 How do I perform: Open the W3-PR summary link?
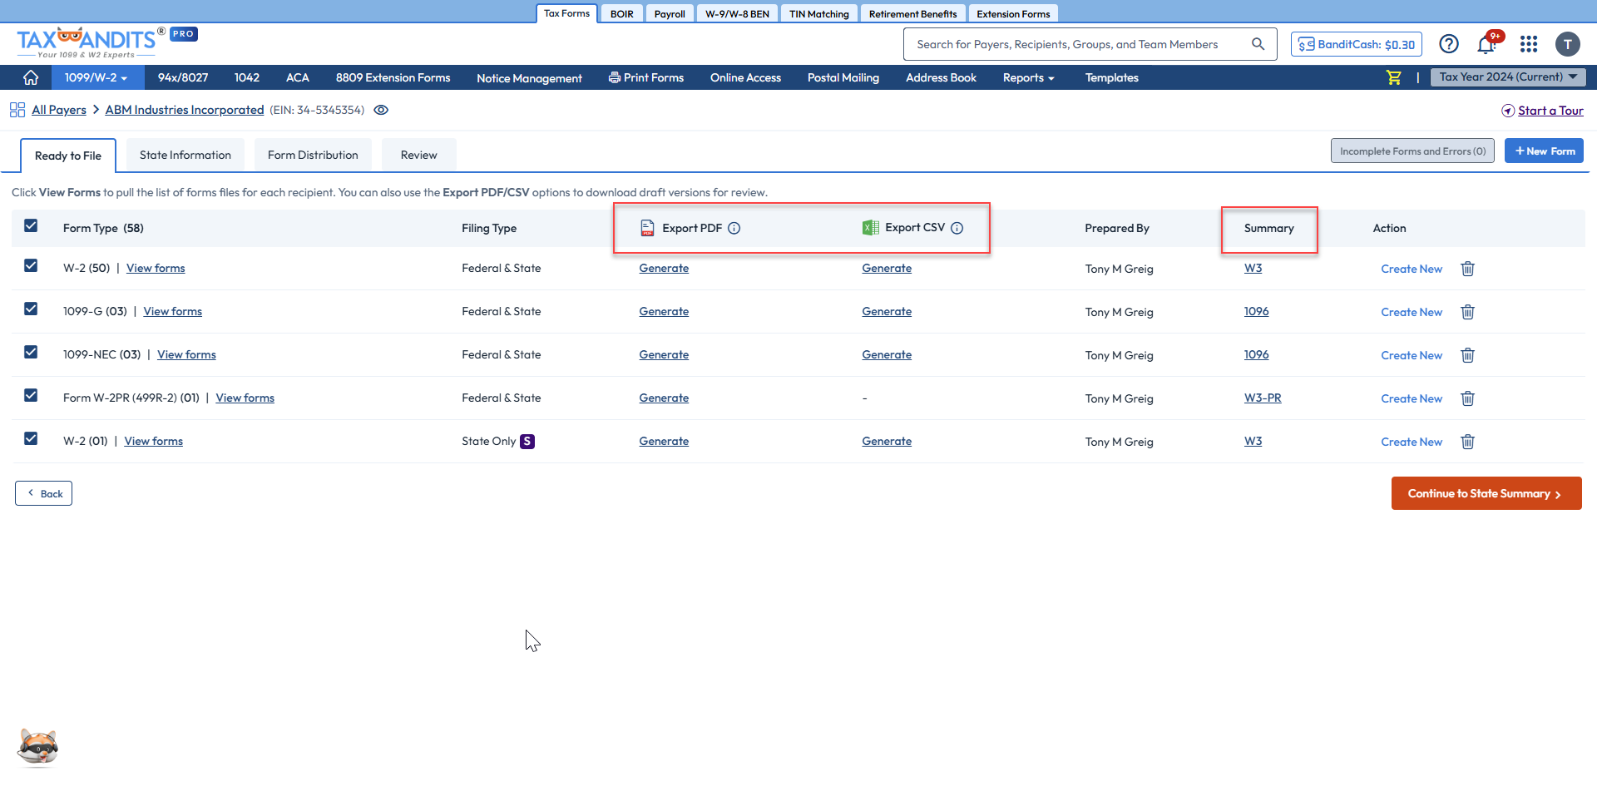pyautogui.click(x=1263, y=398)
